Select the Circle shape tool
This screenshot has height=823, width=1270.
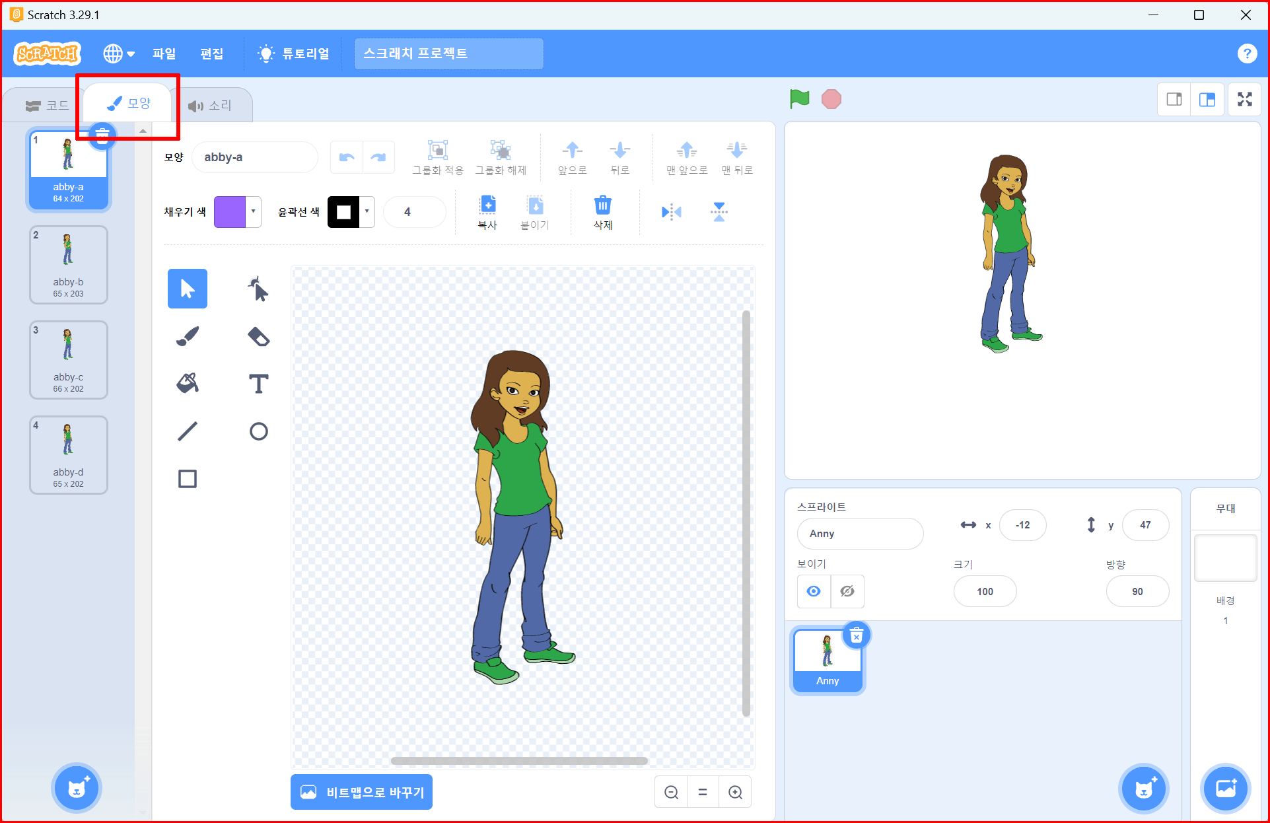(258, 431)
